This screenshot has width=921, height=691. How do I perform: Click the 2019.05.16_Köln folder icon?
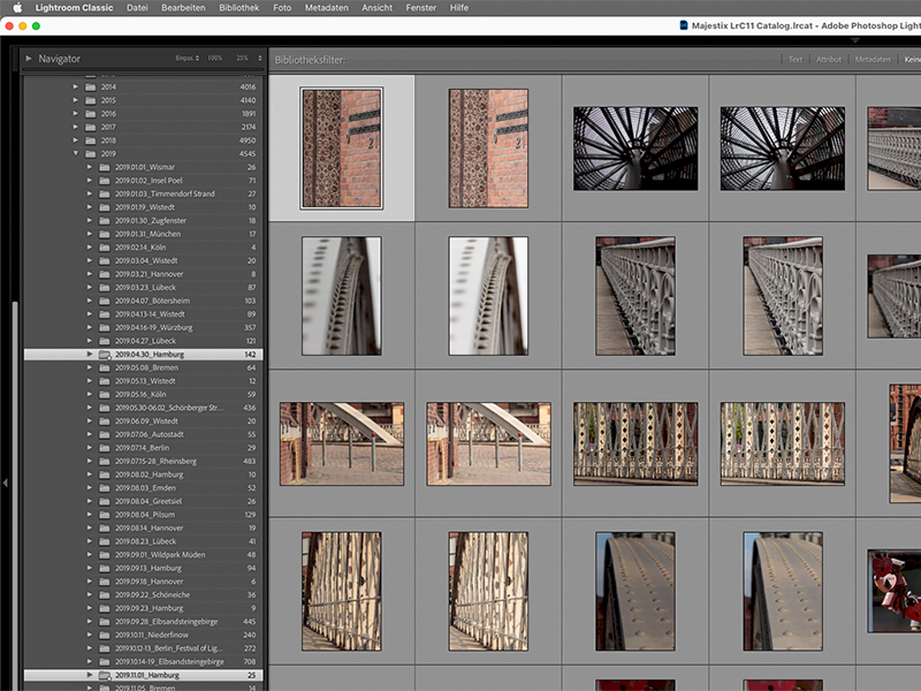105,394
